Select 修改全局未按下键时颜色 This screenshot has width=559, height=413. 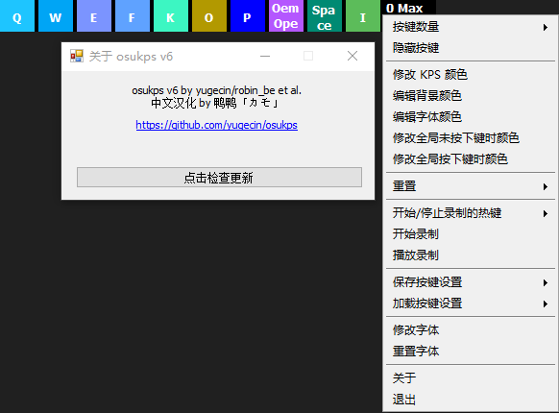(471, 137)
